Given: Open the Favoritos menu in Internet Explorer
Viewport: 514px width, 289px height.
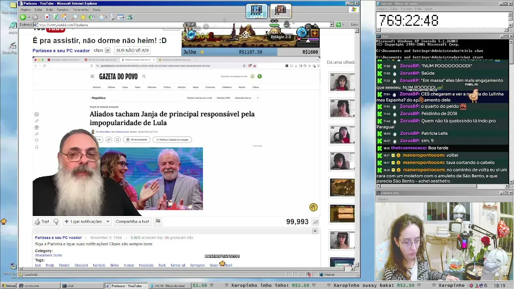Looking at the screenshot, I should click(63, 10).
